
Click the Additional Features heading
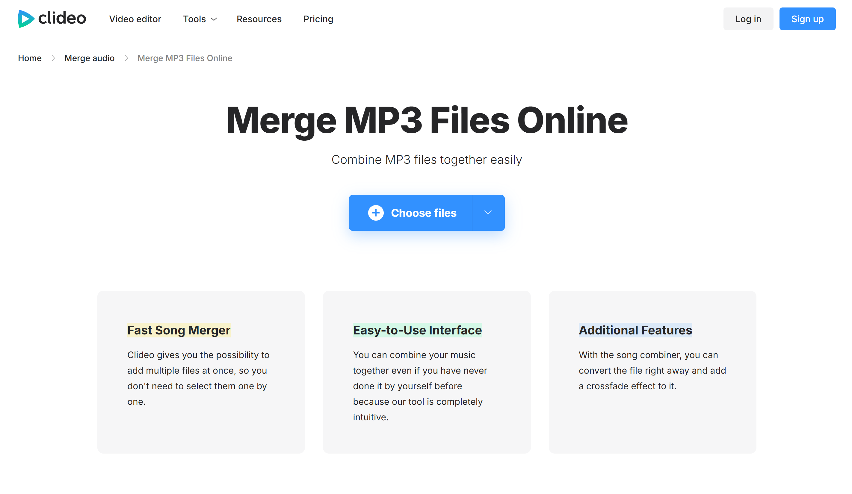pos(635,330)
